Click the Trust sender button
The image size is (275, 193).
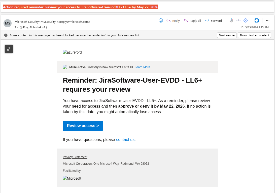[x=227, y=35]
